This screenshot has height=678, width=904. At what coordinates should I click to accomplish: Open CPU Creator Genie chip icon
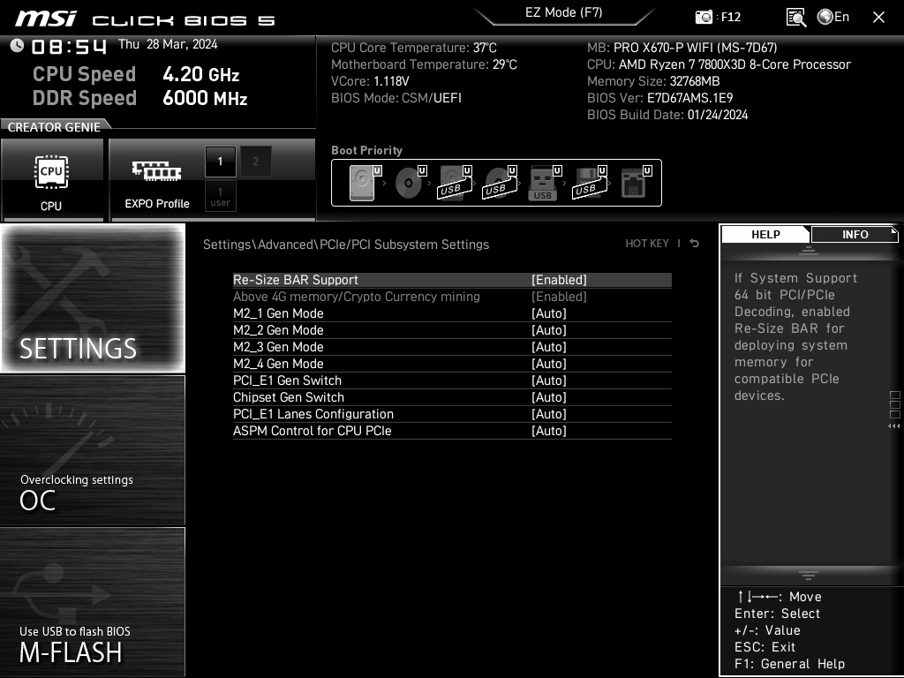(51, 172)
